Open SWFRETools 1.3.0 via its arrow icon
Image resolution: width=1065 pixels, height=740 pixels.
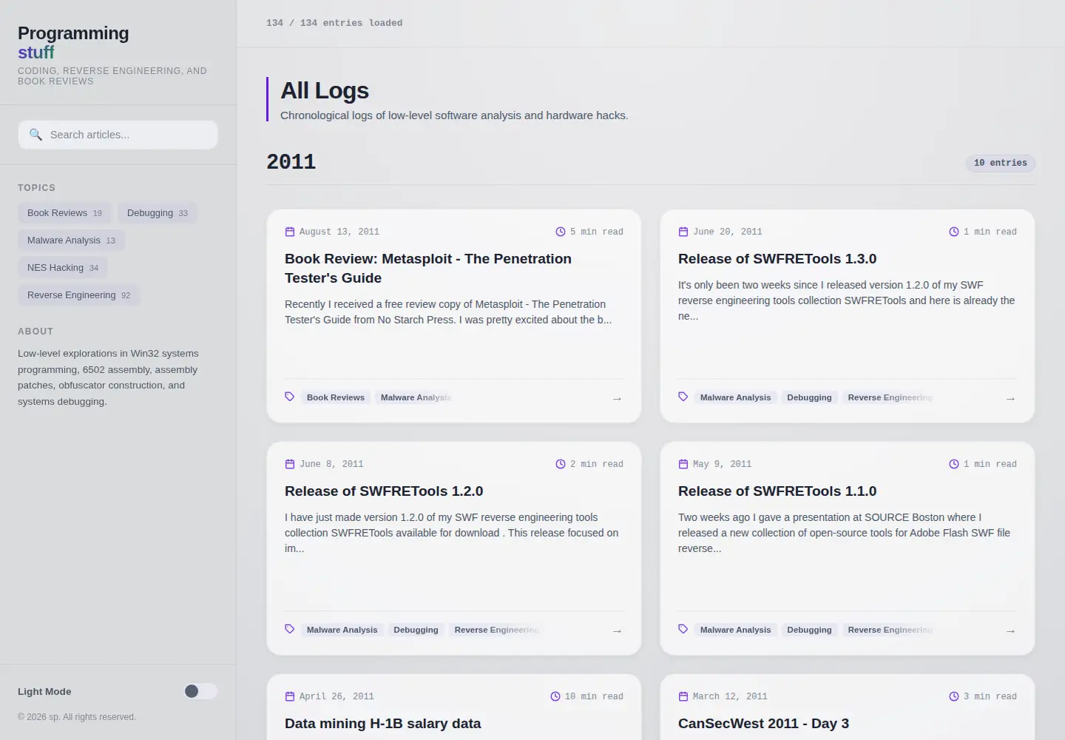tap(1010, 399)
